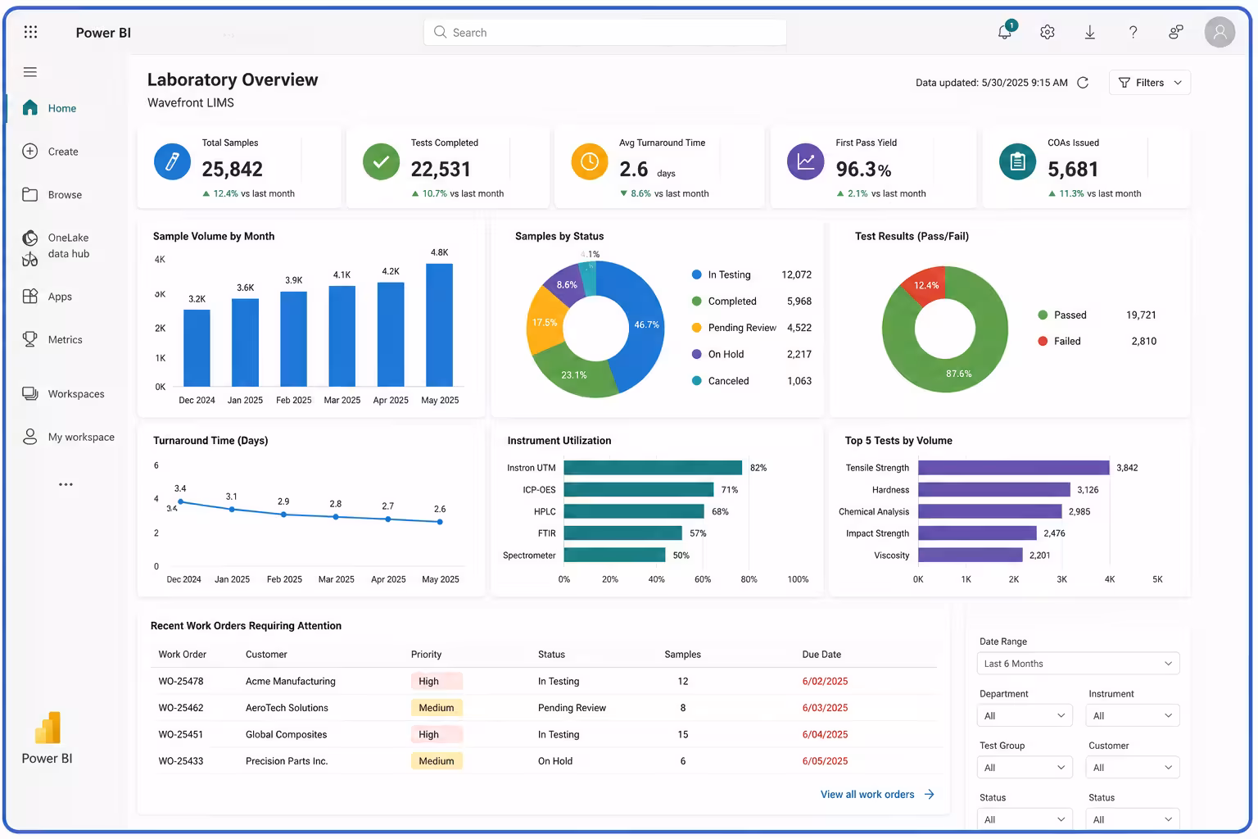Open notifications bell icon

coord(1005,32)
